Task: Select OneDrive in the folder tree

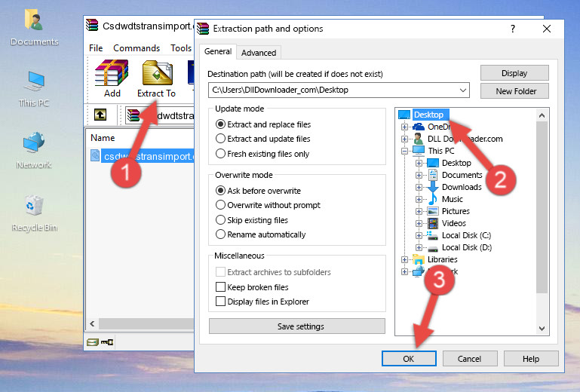Action: point(439,127)
